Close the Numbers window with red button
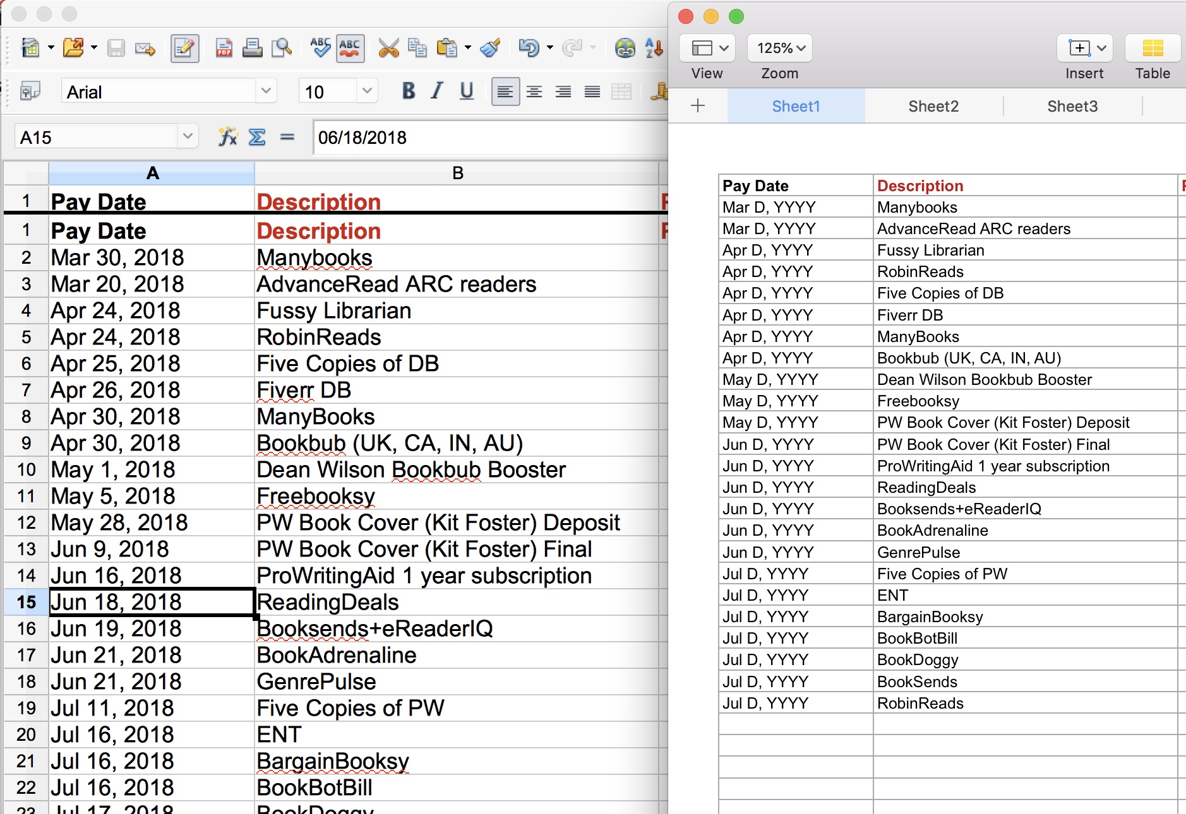This screenshot has width=1186, height=814. 686,16
